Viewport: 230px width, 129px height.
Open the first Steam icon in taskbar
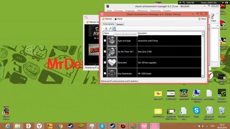pyautogui.click(x=71, y=126)
